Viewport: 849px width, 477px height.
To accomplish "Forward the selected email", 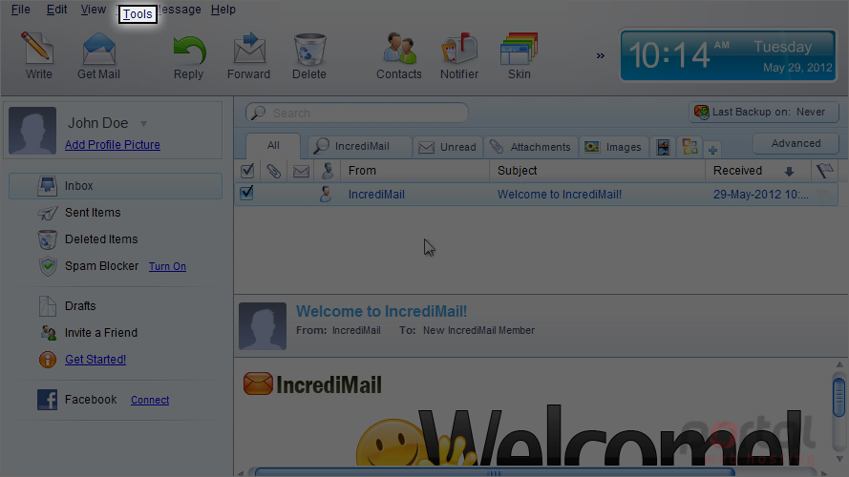I will [x=248, y=54].
